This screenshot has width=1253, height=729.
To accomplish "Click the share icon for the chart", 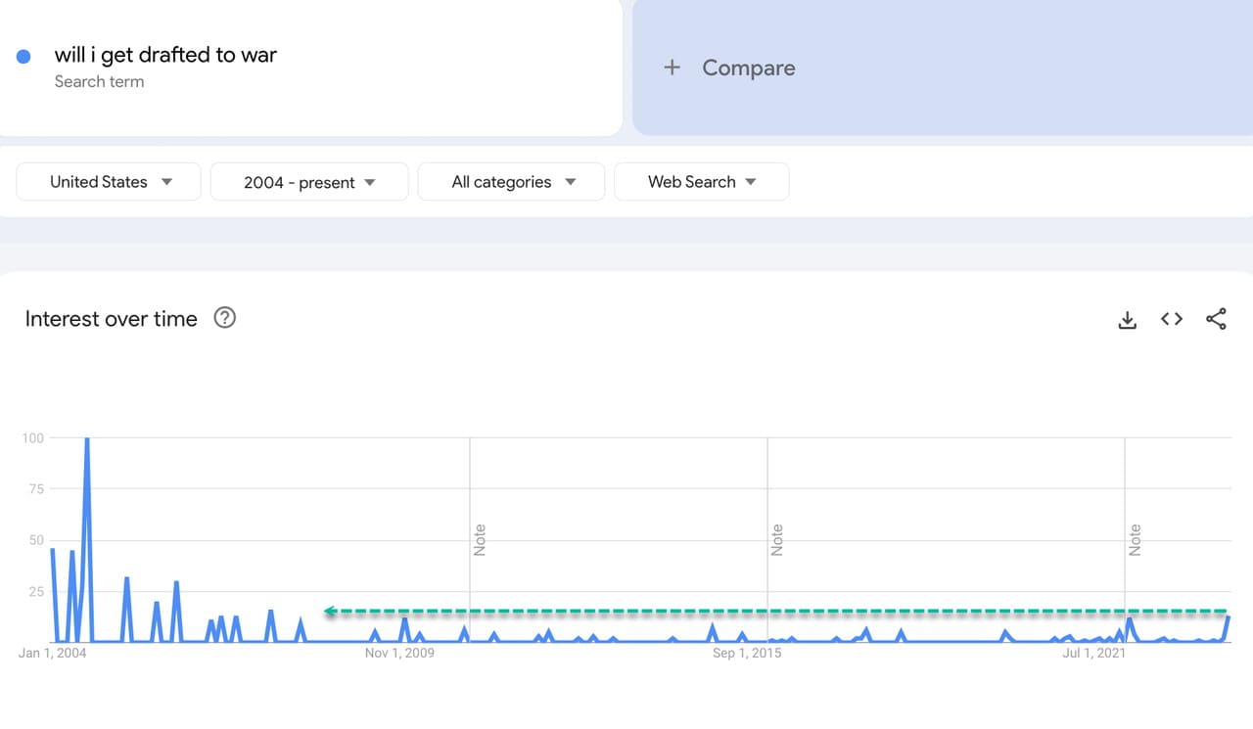I will pos(1216,319).
